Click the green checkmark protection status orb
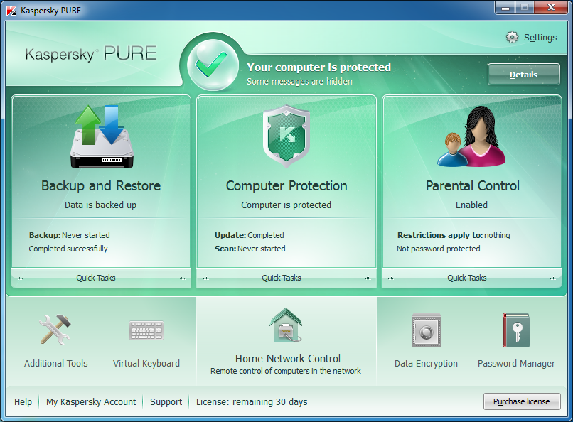Viewport: 573px width, 422px height. click(213, 65)
